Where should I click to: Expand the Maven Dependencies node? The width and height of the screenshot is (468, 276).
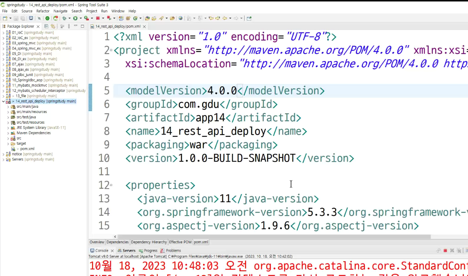click(8, 133)
